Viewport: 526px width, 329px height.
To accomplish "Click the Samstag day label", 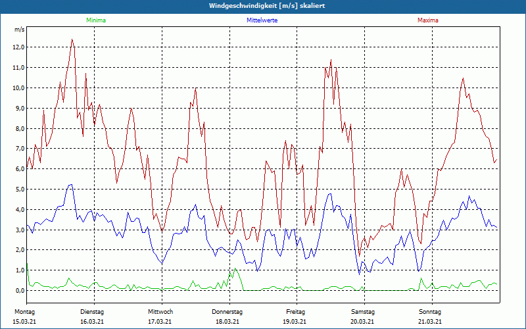I will point(363,312).
